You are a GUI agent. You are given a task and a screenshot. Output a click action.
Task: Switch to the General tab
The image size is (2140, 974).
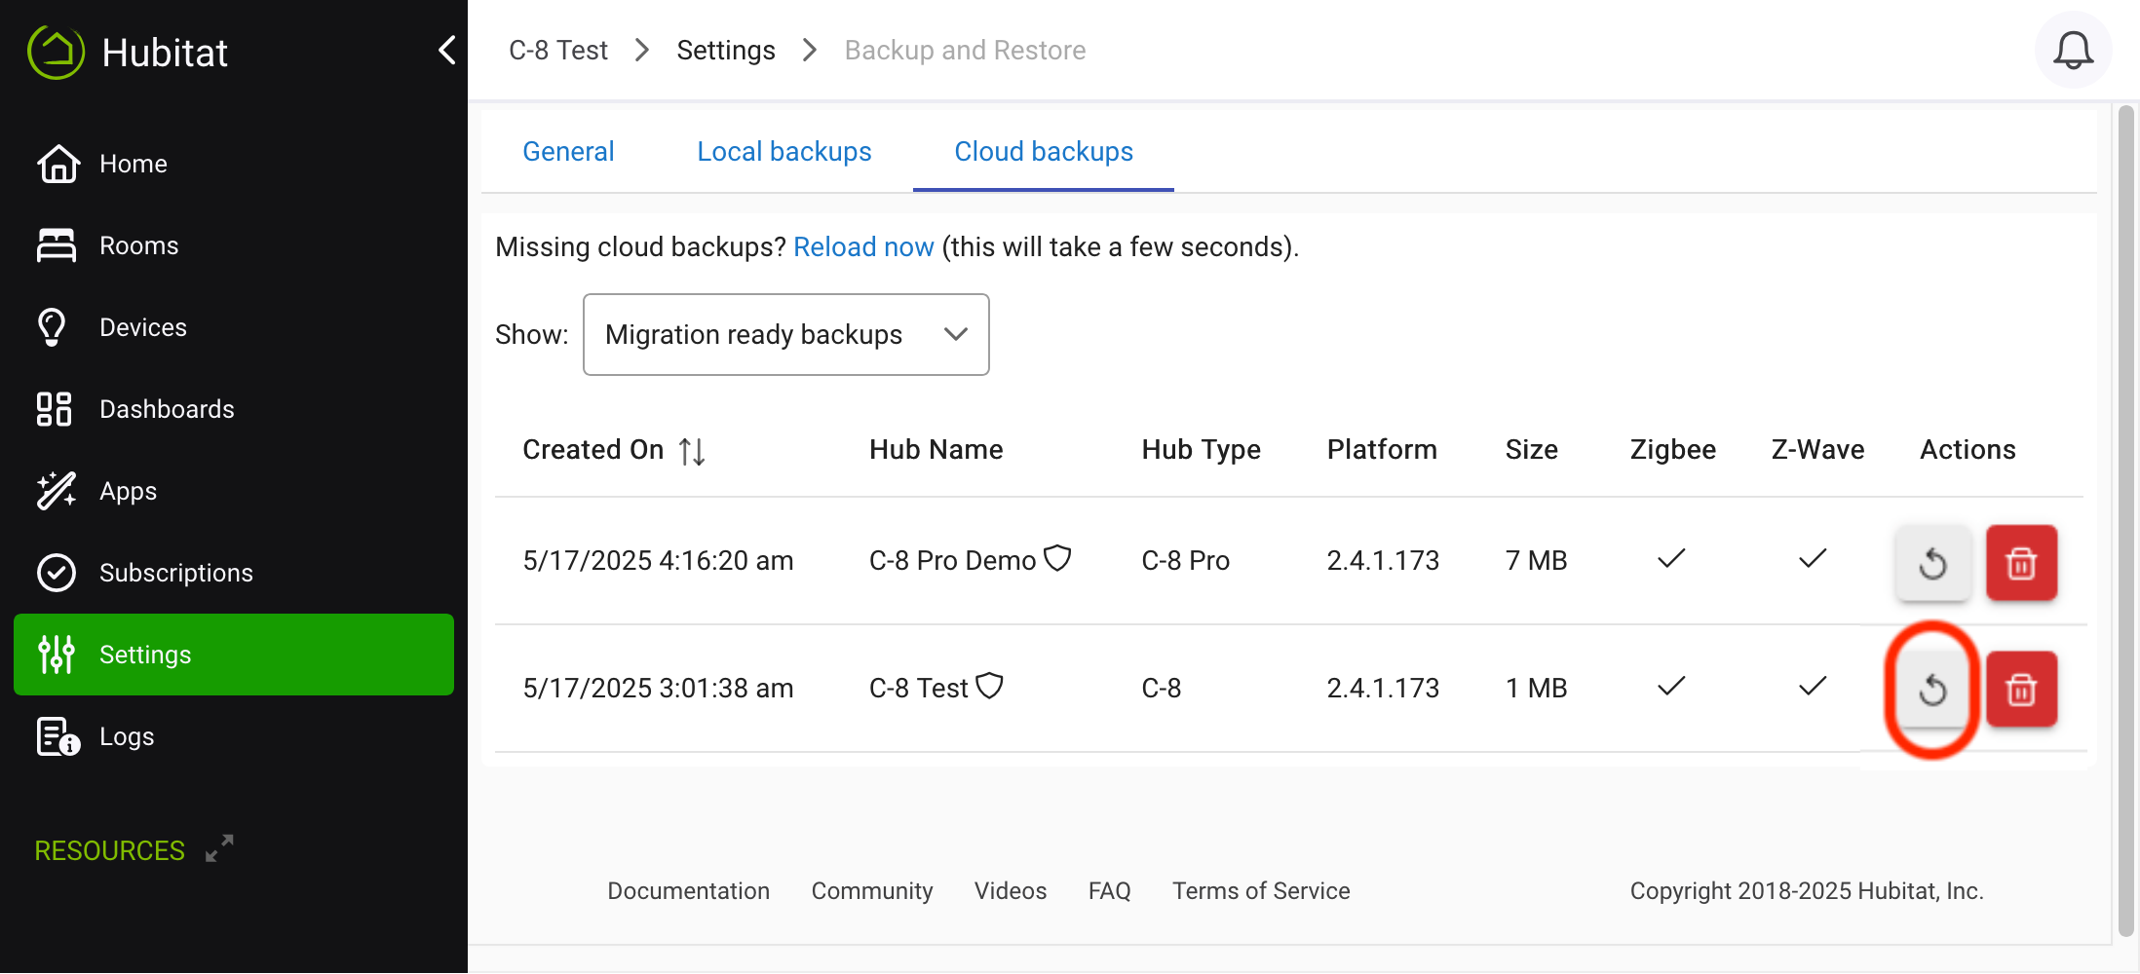(568, 152)
